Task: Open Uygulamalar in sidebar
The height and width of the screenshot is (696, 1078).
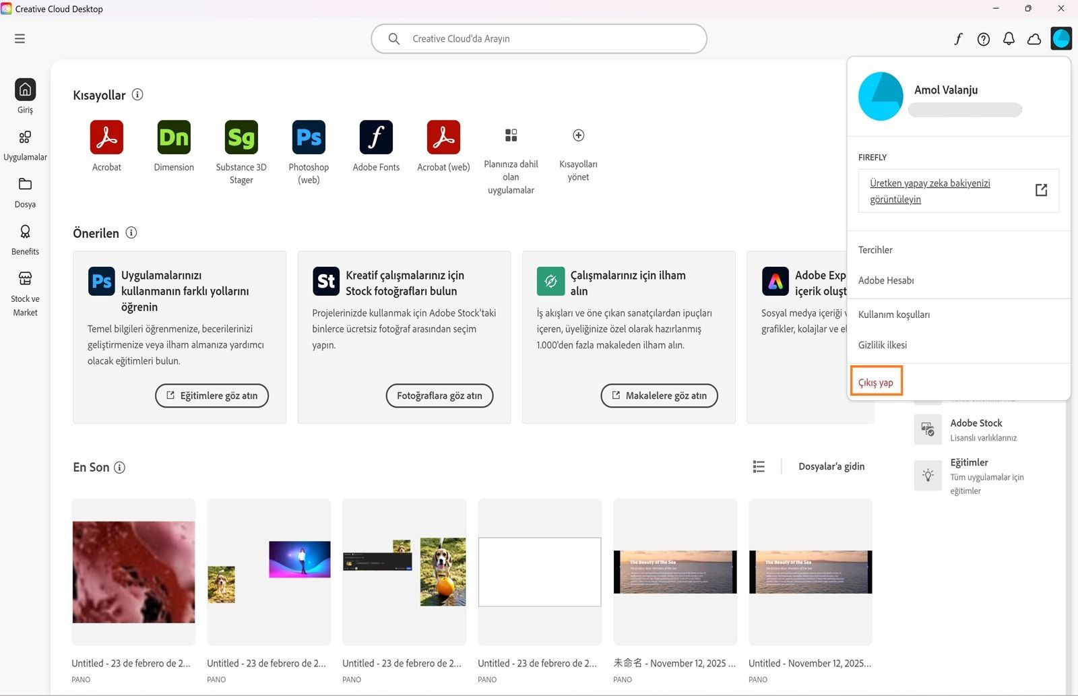Action: (x=25, y=146)
